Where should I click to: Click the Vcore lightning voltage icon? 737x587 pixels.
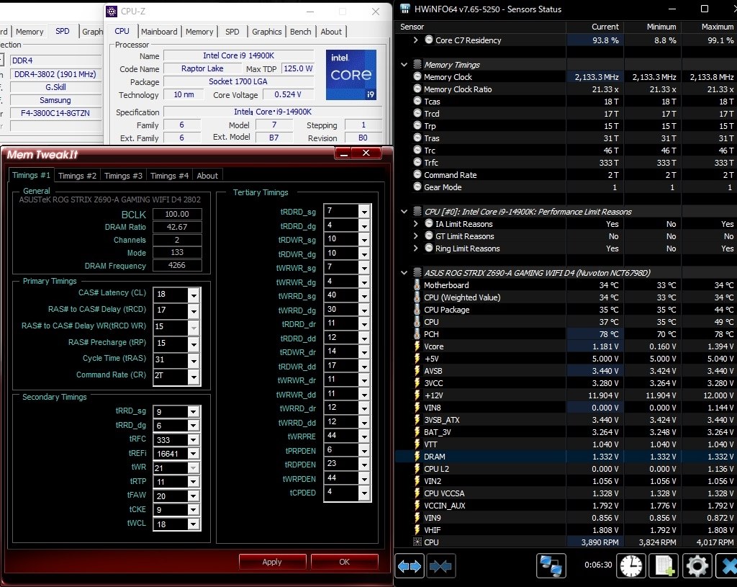click(417, 346)
